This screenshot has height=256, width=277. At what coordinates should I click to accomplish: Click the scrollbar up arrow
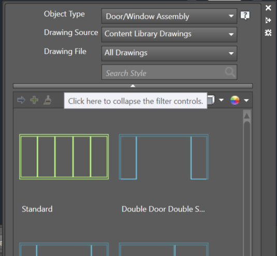[247, 116]
